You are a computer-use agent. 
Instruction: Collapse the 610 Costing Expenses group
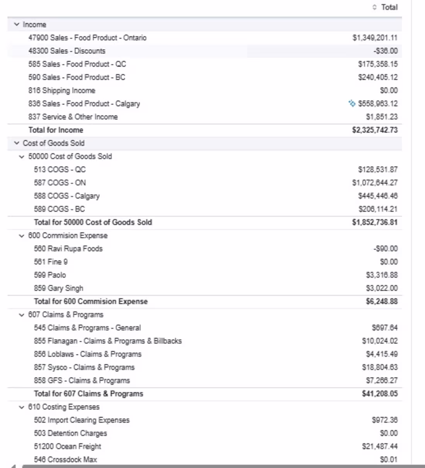coord(22,407)
